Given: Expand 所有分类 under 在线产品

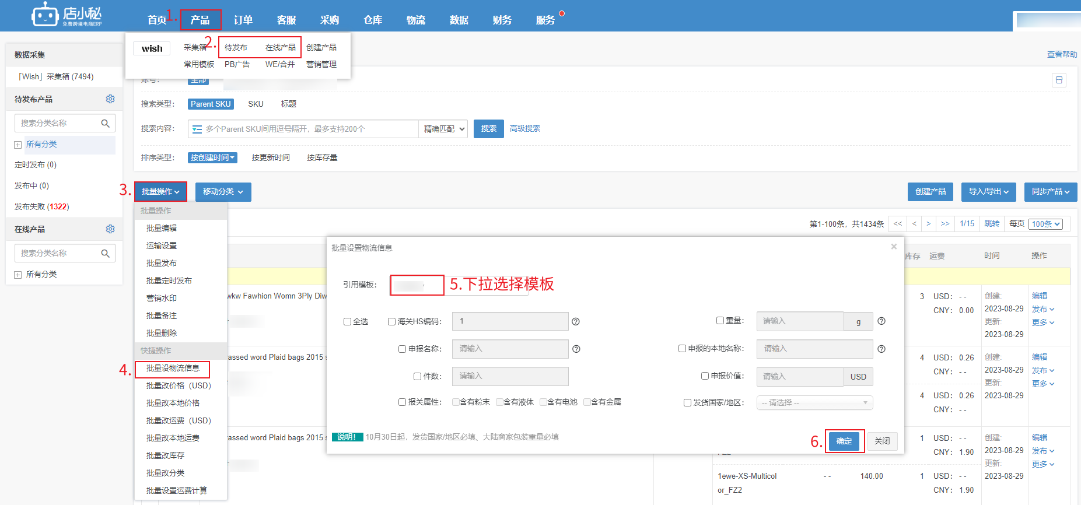Looking at the screenshot, I should click(x=18, y=275).
